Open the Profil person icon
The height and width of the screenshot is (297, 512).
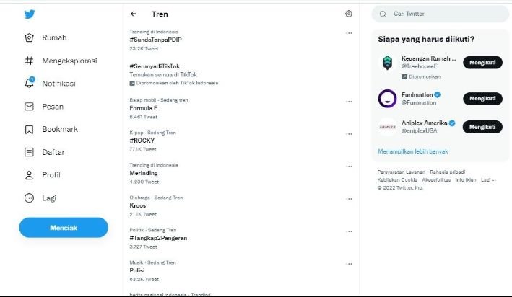click(x=29, y=175)
